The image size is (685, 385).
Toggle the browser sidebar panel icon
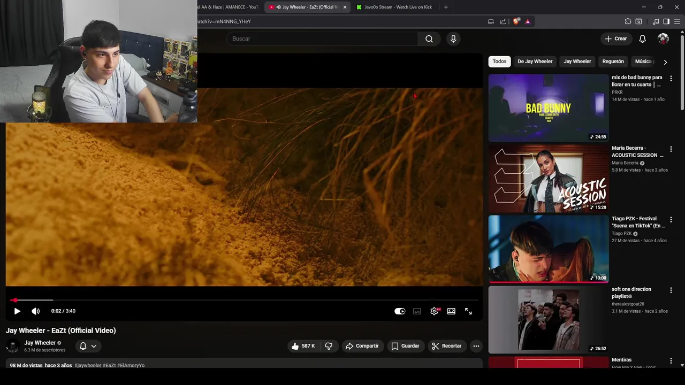[x=666, y=21]
